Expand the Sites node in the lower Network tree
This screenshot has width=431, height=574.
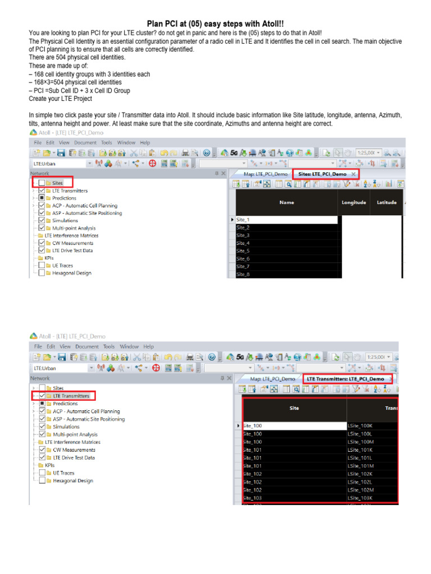[x=34, y=388]
